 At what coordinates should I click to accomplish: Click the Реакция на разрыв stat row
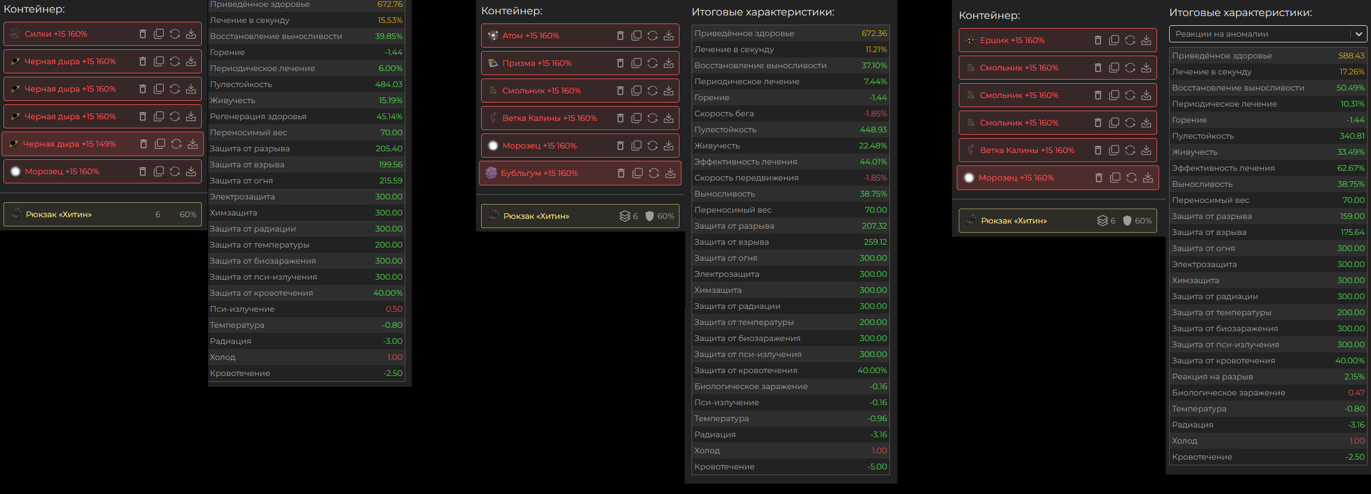pyautogui.click(x=1268, y=377)
